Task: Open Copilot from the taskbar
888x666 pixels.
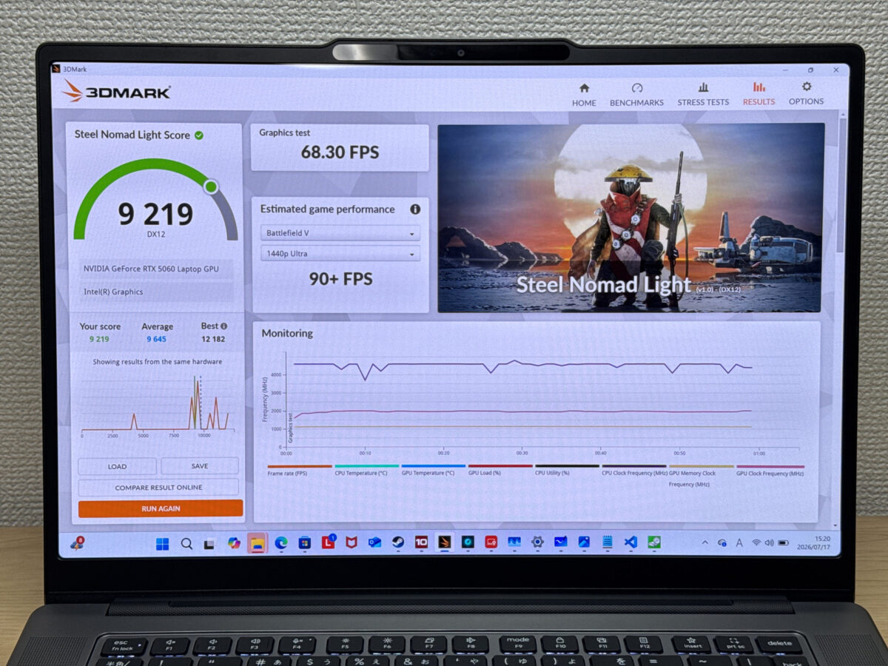Action: point(234,543)
